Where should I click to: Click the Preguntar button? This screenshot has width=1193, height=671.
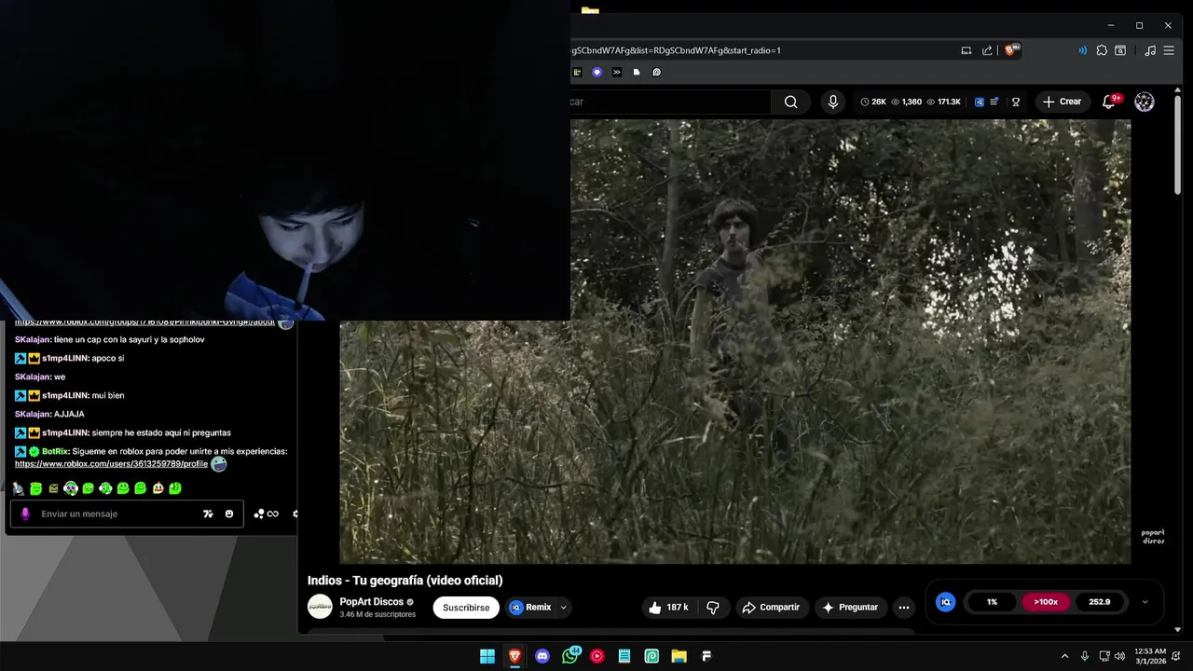pyautogui.click(x=851, y=608)
